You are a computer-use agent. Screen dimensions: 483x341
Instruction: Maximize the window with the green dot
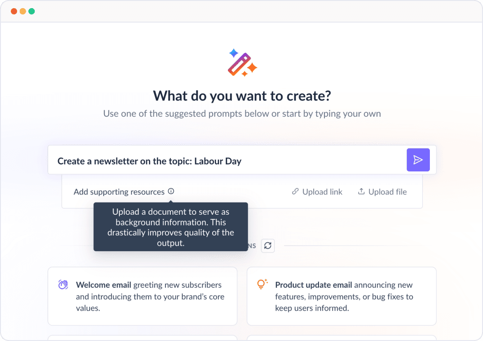pyautogui.click(x=32, y=11)
